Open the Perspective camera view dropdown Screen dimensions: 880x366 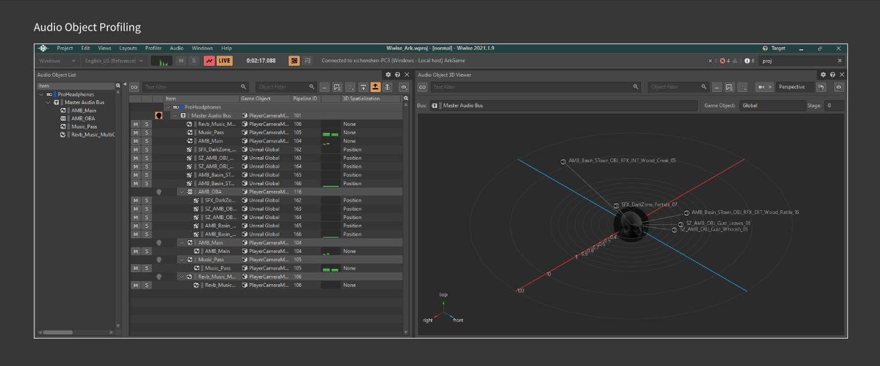(796, 87)
